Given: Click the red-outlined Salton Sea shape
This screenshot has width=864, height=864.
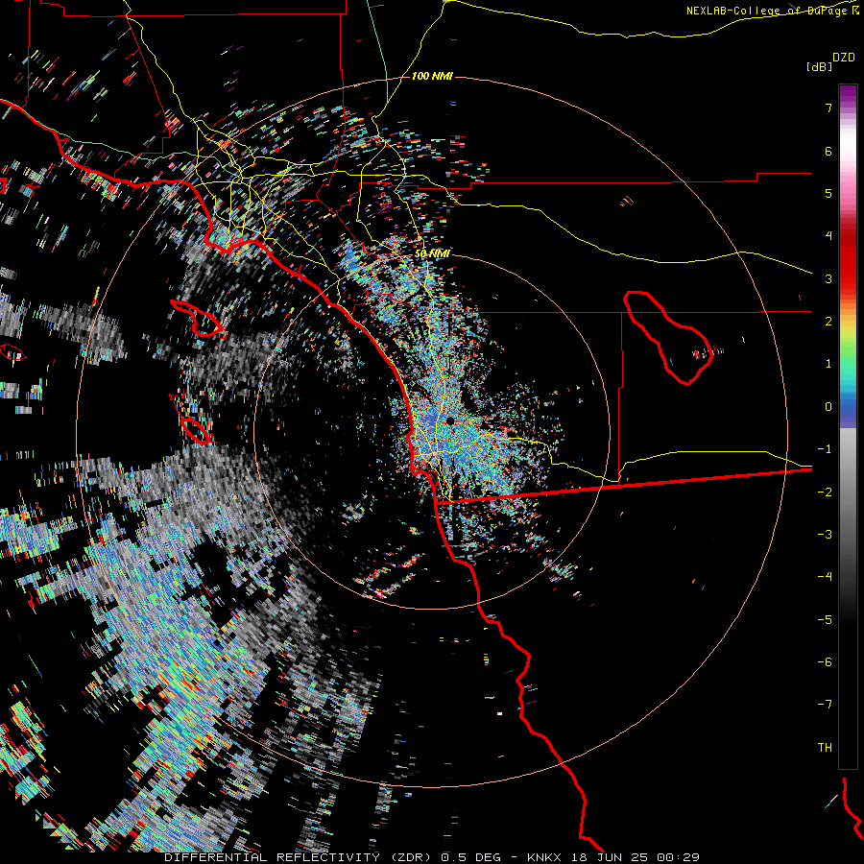Looking at the screenshot, I should pyautogui.click(x=668, y=338).
